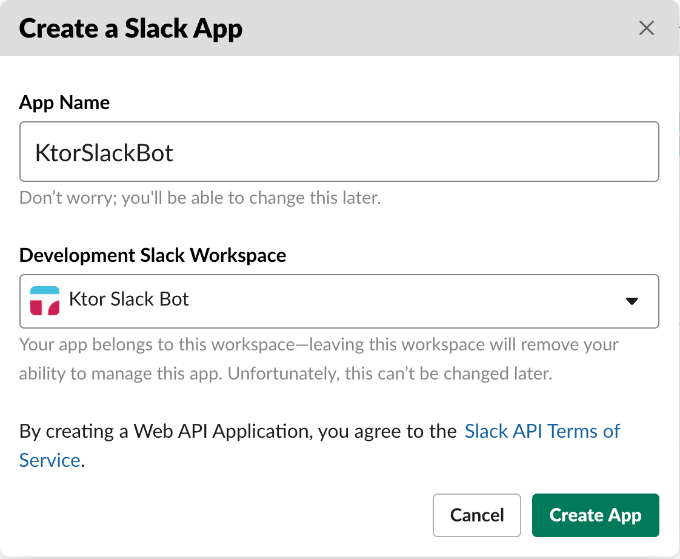Click the "Don't worry" hint below App Name
This screenshot has width=680, height=559.
coord(200,198)
